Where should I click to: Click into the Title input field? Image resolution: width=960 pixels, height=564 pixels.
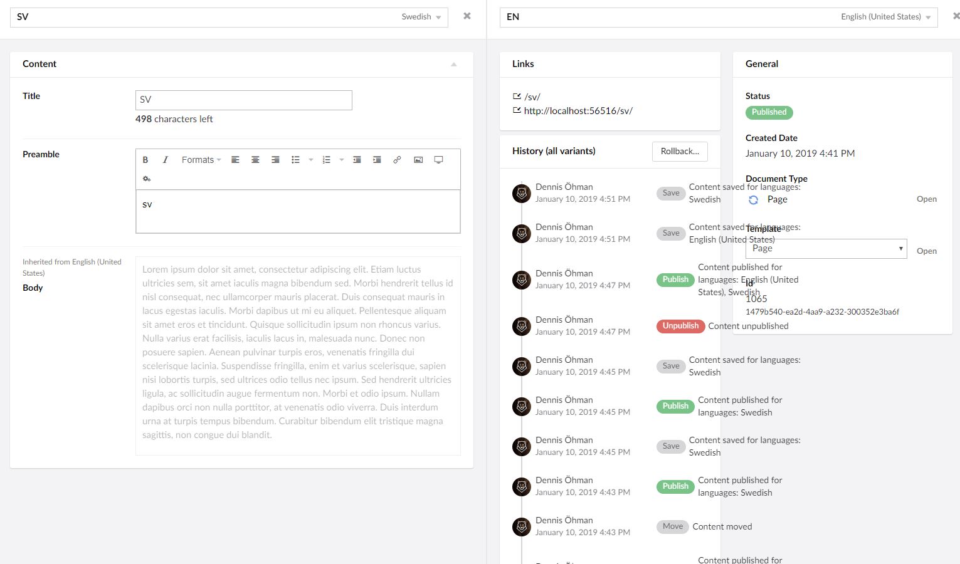pyautogui.click(x=243, y=100)
